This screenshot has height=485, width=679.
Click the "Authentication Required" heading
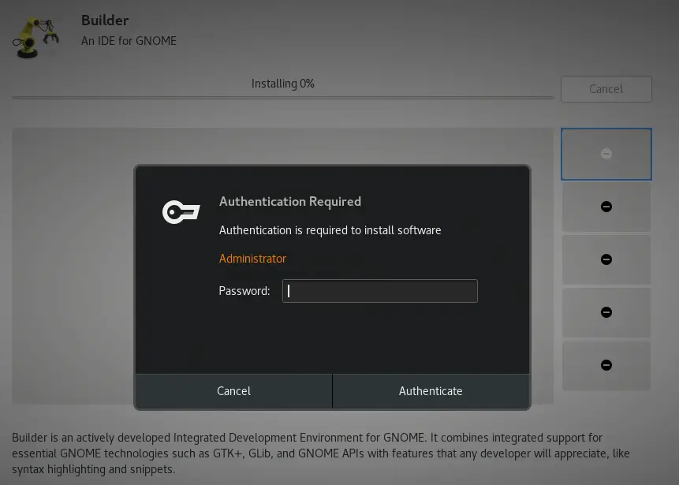tap(290, 202)
